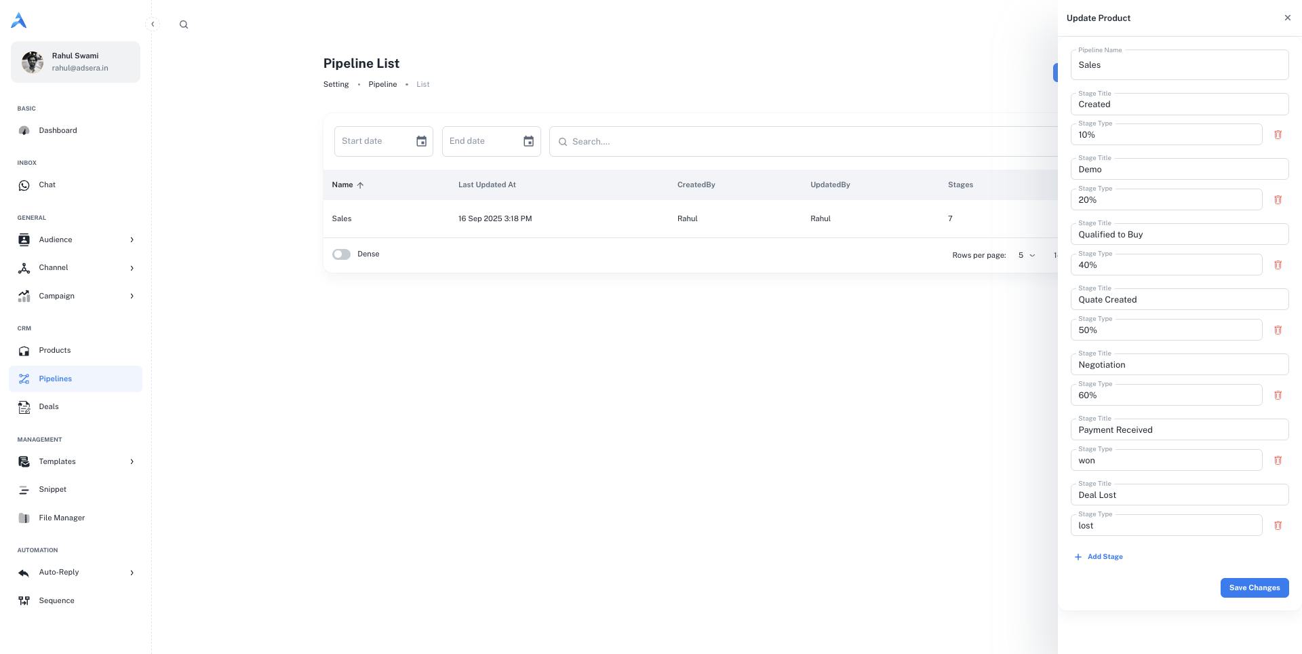Open the Deals page
The image size is (1302, 654).
pos(49,406)
